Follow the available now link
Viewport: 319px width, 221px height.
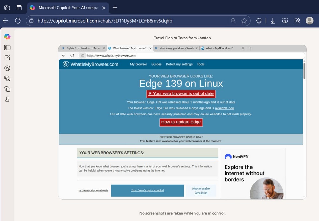[x=225, y=108]
